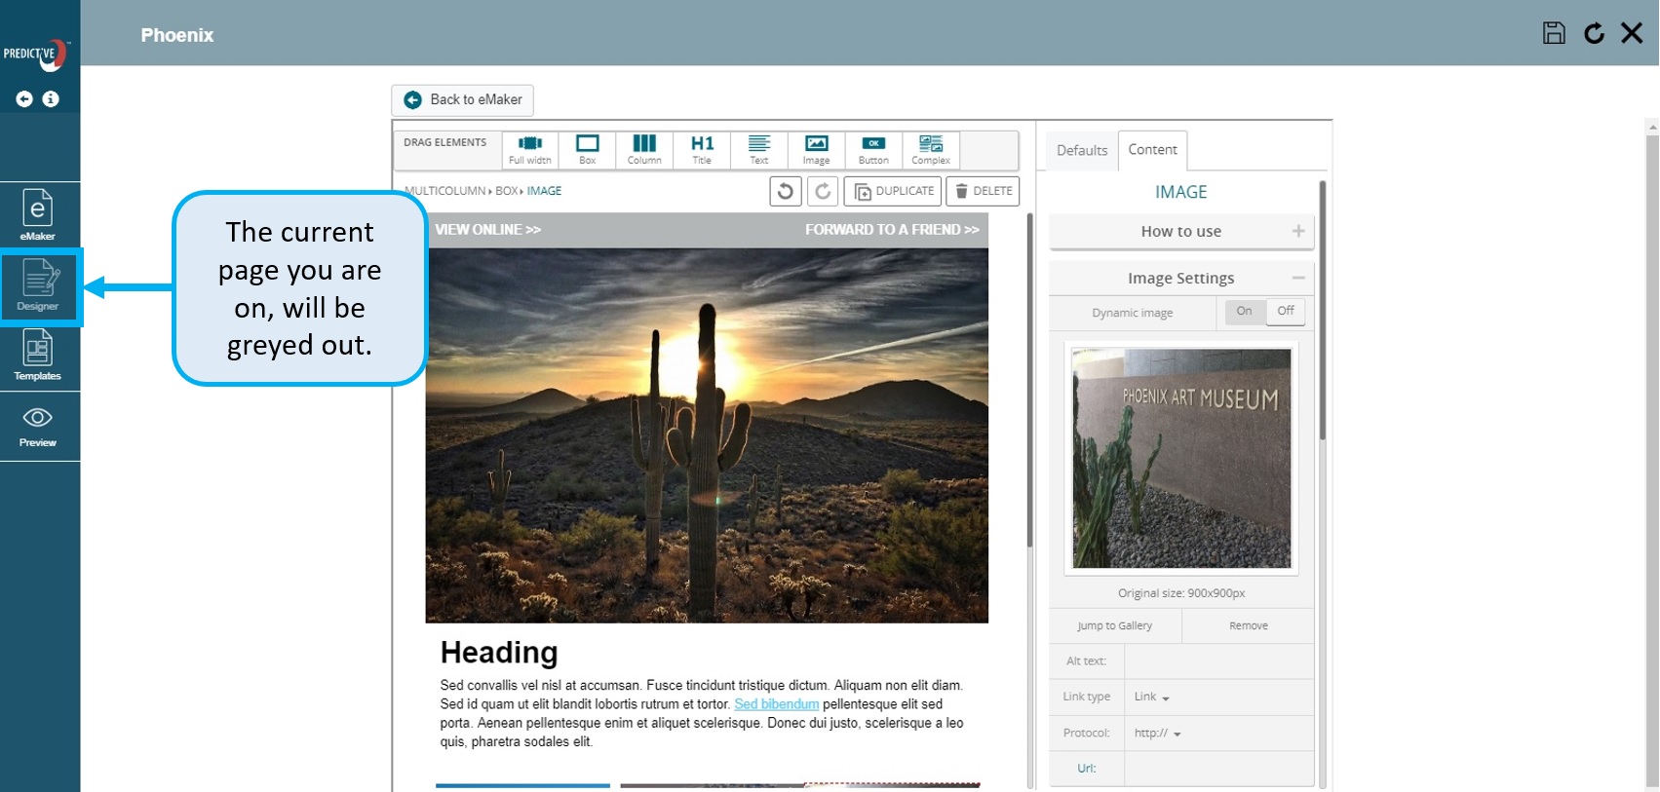This screenshot has width=1660, height=792.
Task: Click the Alt text input field
Action: point(1218,661)
